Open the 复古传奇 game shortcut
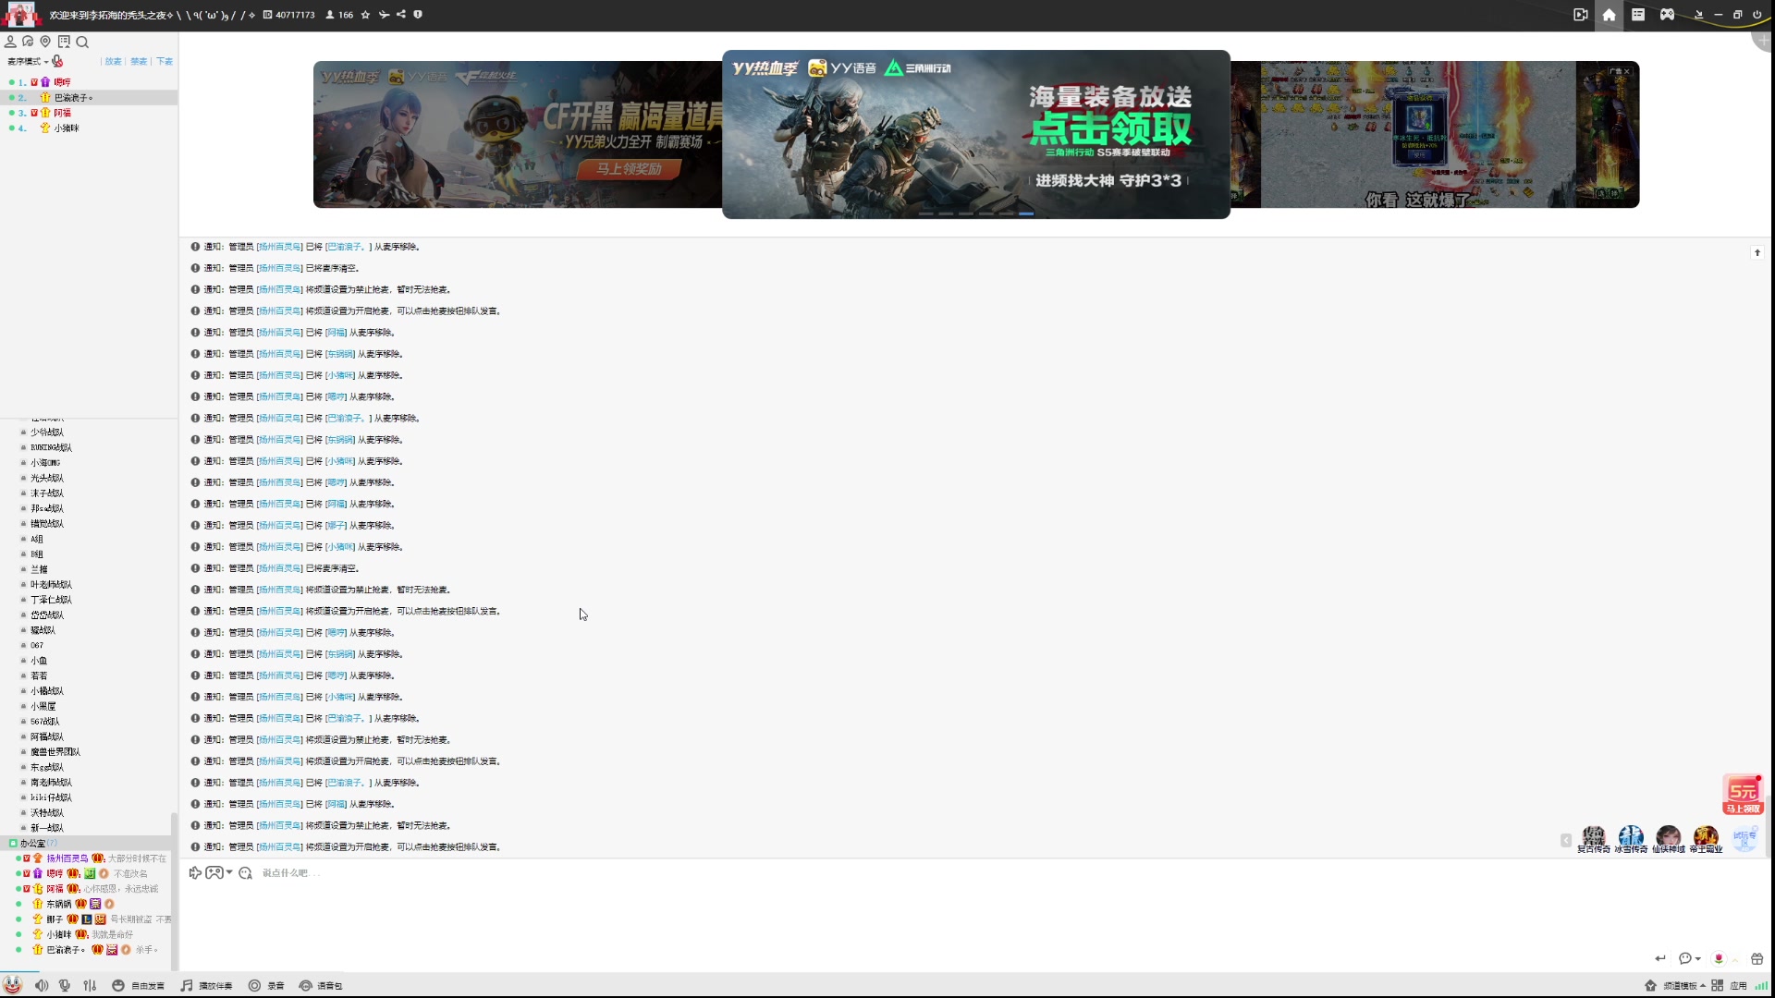 1594,840
